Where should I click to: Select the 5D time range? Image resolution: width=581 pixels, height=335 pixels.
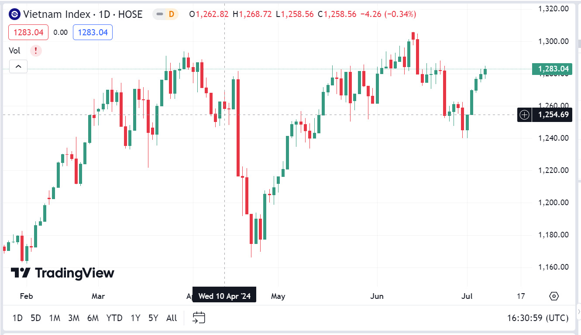[36, 318]
